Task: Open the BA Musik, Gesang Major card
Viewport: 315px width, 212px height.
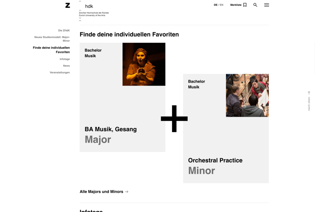Action: (x=122, y=97)
